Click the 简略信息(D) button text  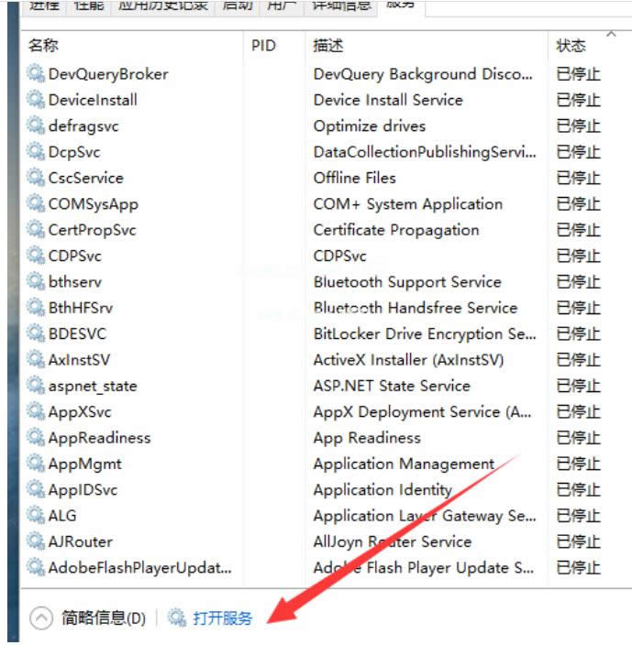coord(103,618)
